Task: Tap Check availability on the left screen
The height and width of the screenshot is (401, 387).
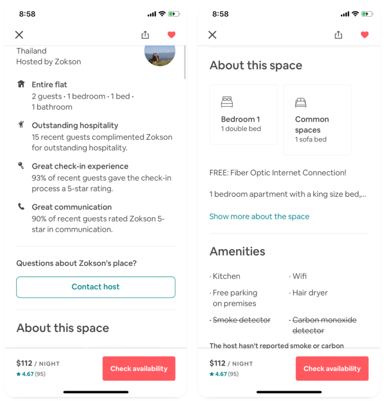Action: pyautogui.click(x=139, y=368)
